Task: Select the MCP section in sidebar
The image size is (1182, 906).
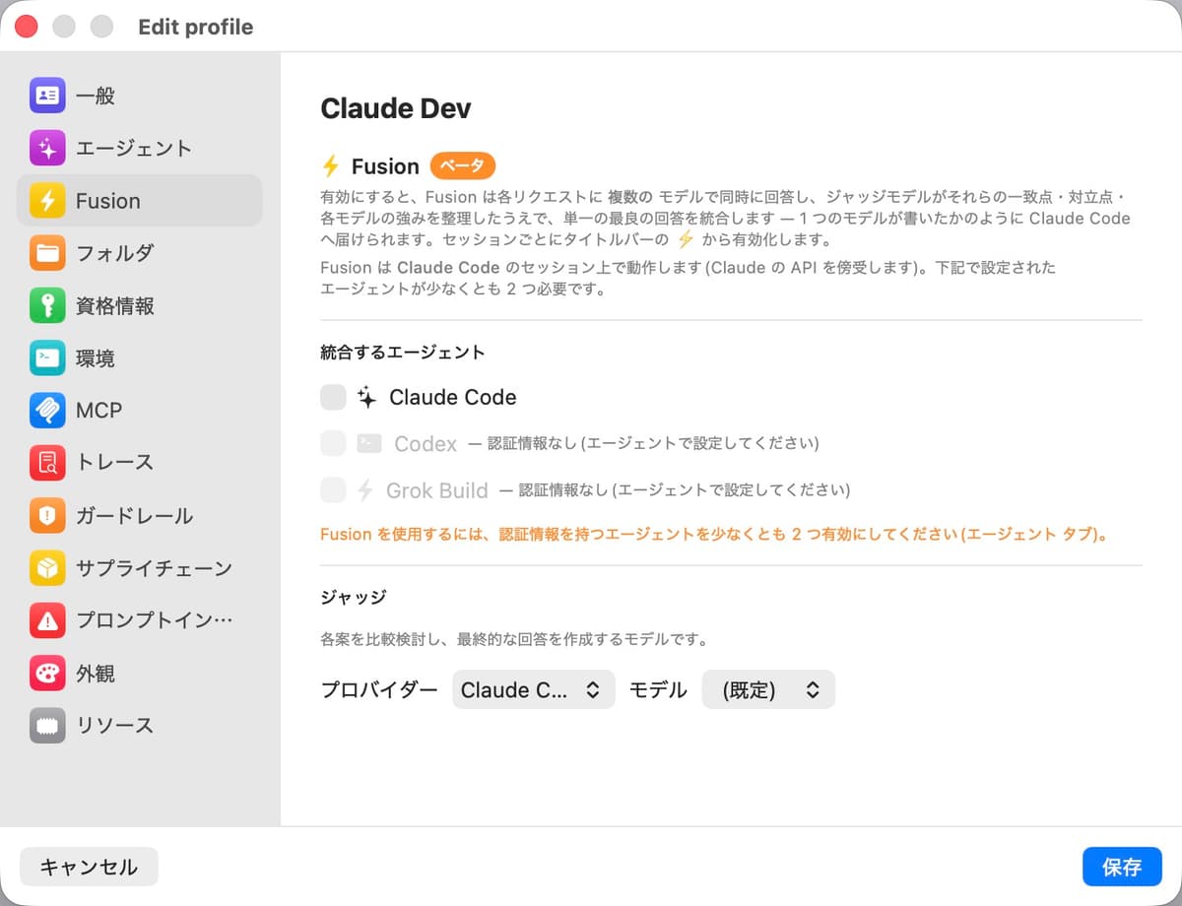Action: point(140,410)
